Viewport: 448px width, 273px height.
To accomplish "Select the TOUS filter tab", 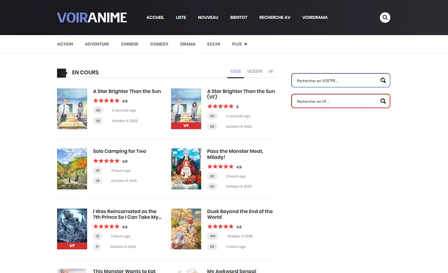I will coord(235,71).
